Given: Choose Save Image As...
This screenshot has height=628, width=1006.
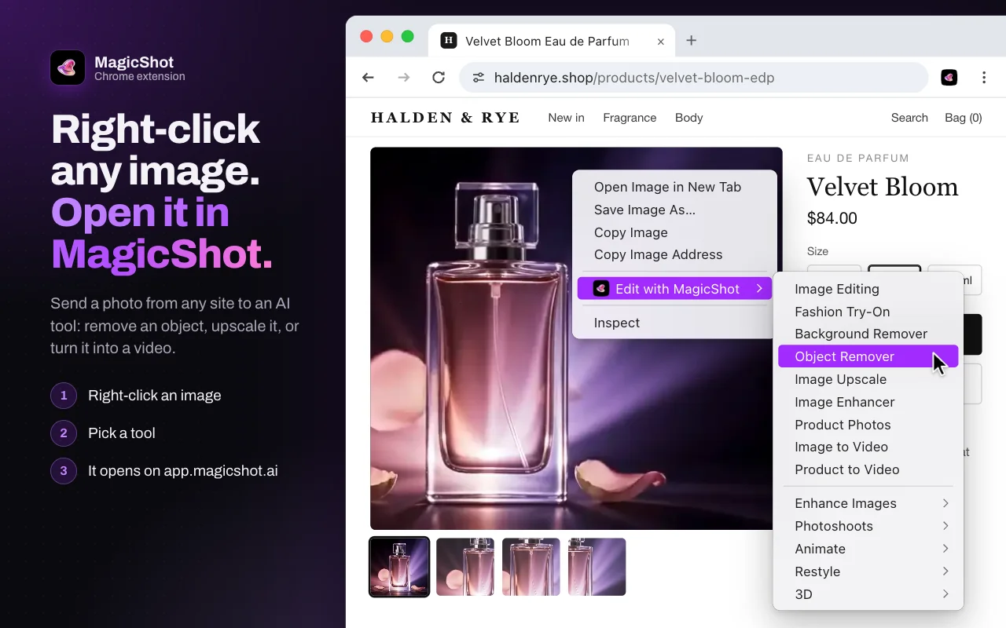Looking at the screenshot, I should click(674, 210).
